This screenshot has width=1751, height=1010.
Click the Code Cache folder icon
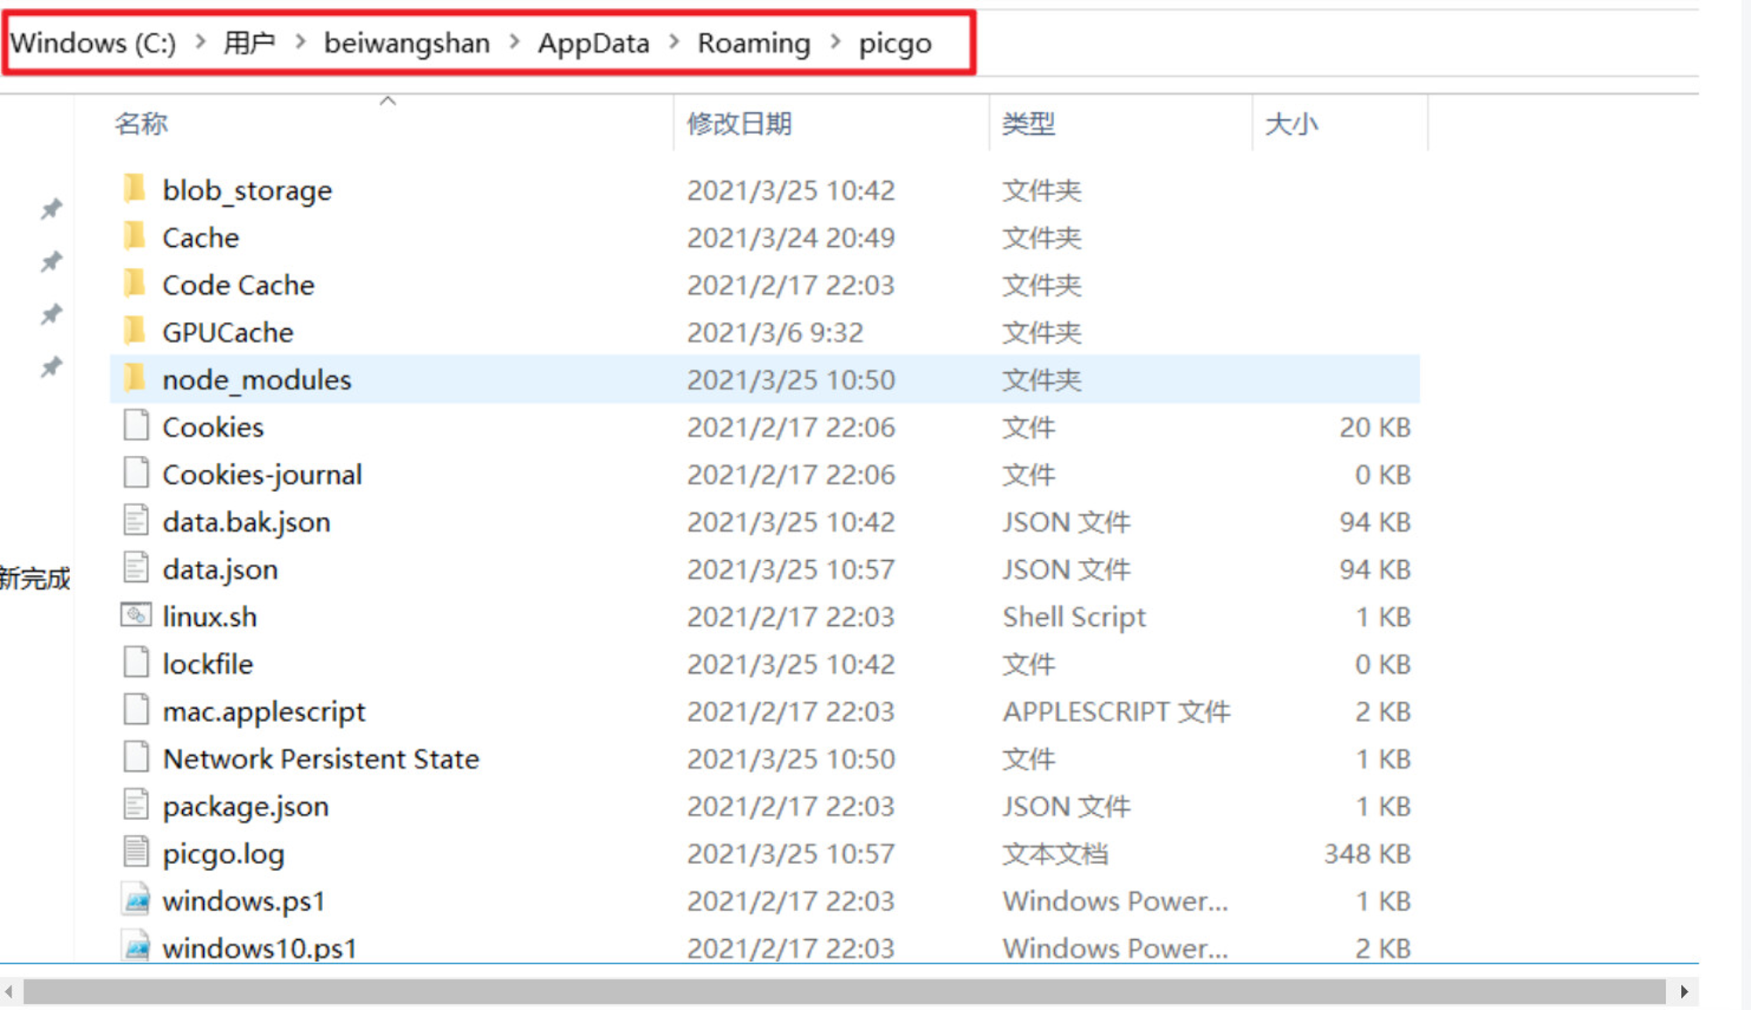tap(135, 283)
